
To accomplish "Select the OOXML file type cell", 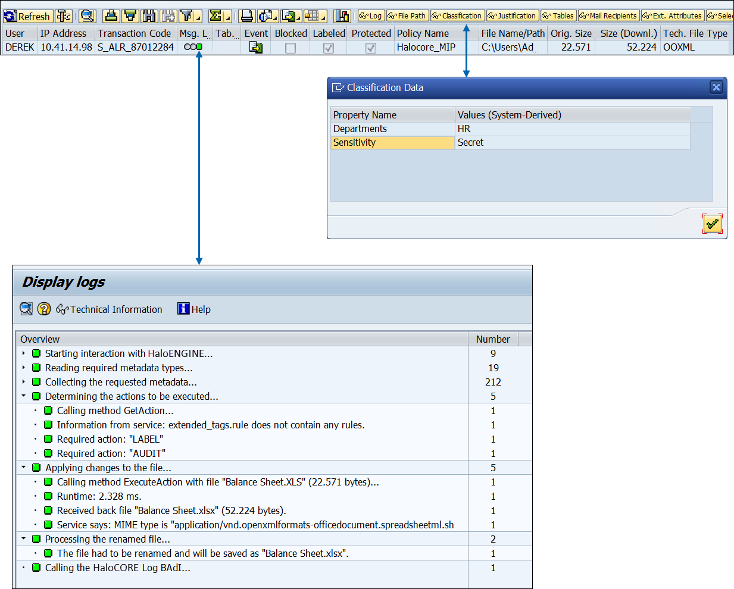I will point(695,47).
